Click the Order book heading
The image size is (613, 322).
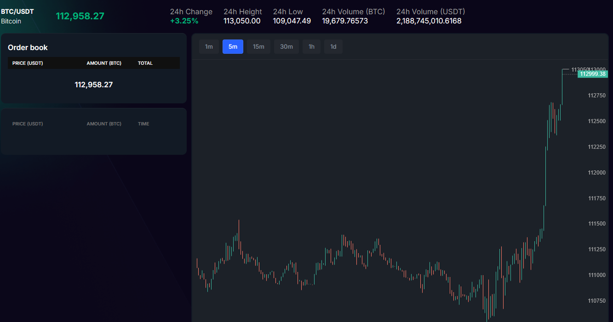point(28,47)
